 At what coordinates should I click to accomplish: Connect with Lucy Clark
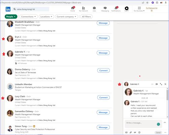coord(103,98)
